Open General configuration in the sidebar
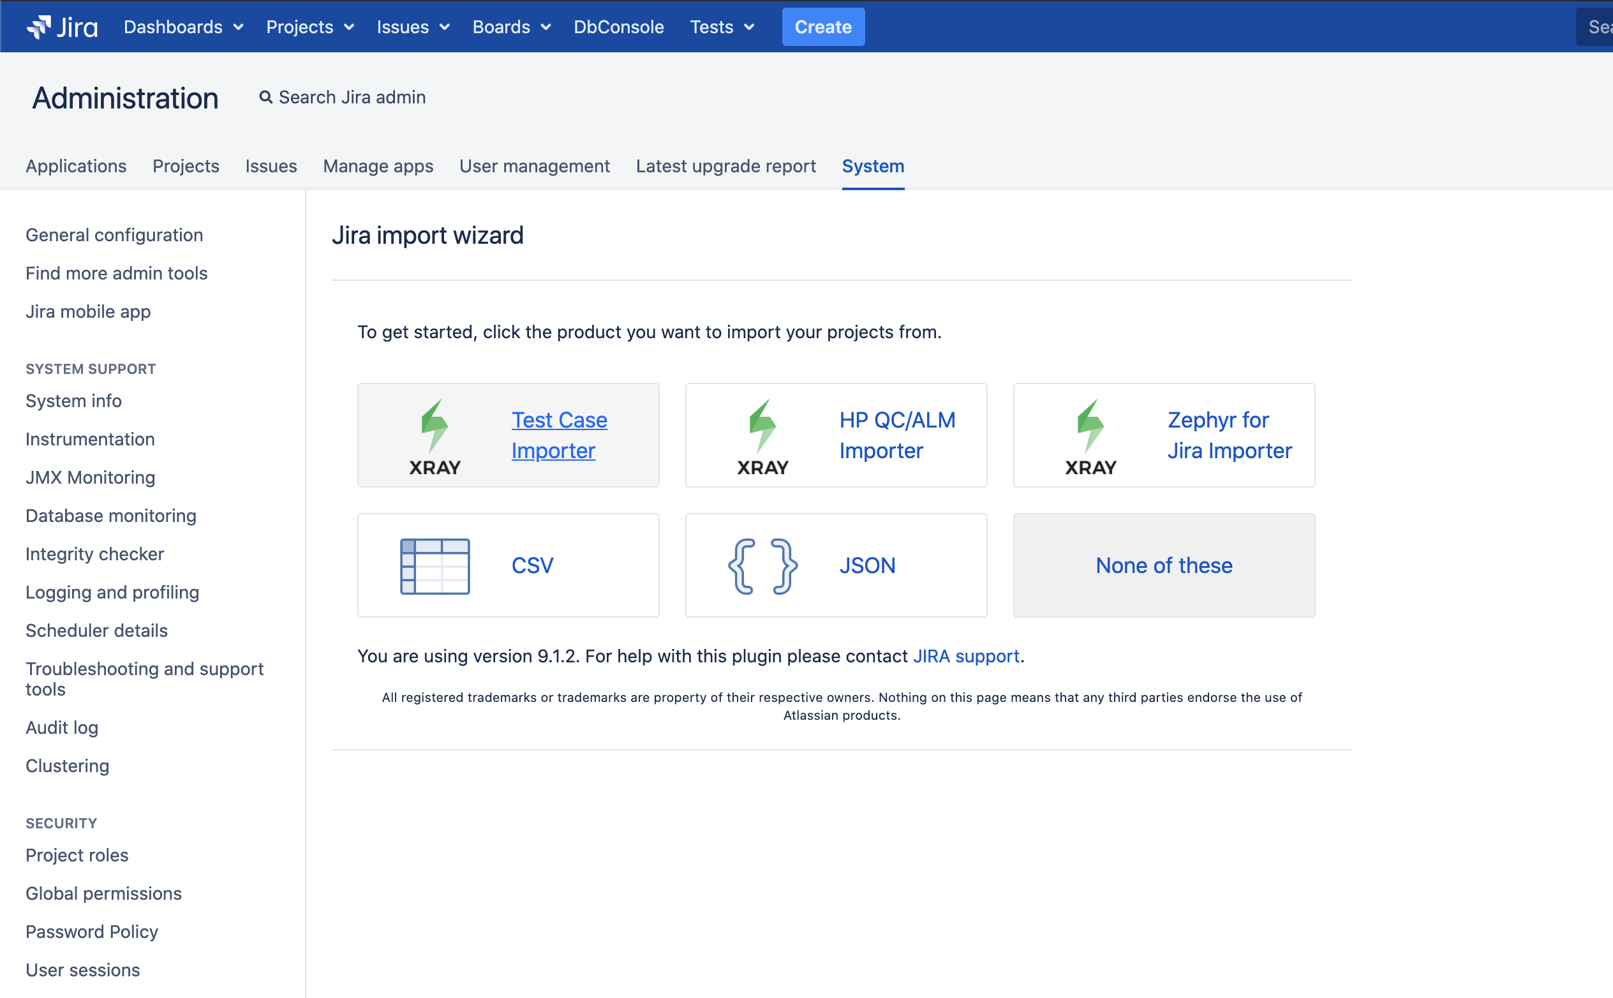1613x998 pixels. click(114, 235)
